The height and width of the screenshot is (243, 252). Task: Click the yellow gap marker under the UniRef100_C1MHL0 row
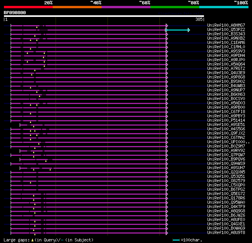[31, 49]
